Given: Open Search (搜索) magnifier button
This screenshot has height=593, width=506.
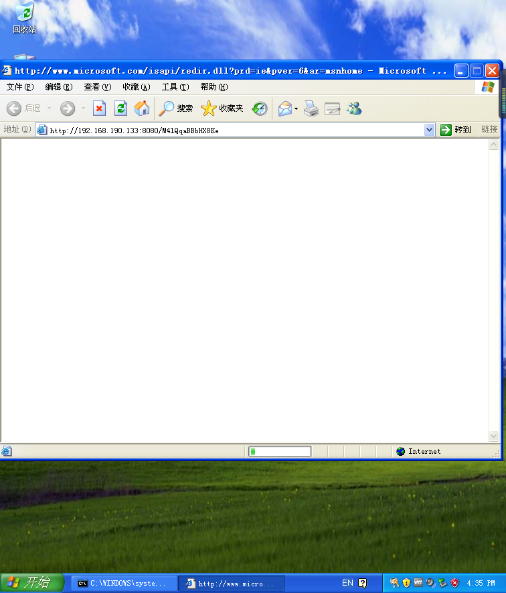Looking at the screenshot, I should 176,108.
